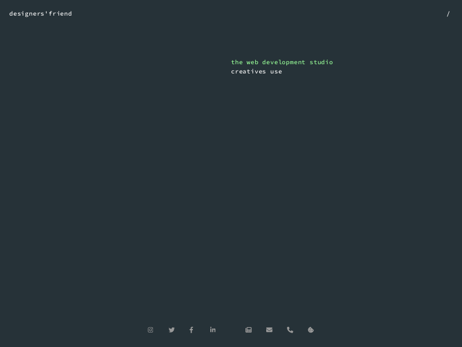Select the phone handset icon
This screenshot has width=462, height=347.
pos(290,330)
